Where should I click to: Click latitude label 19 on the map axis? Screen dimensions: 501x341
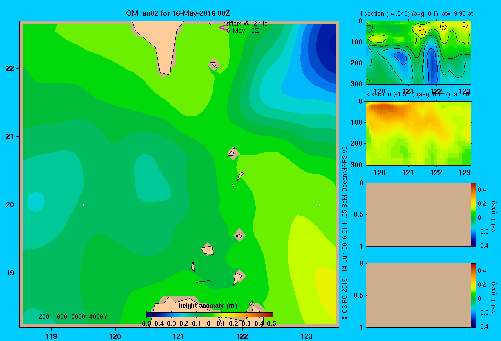10,273
